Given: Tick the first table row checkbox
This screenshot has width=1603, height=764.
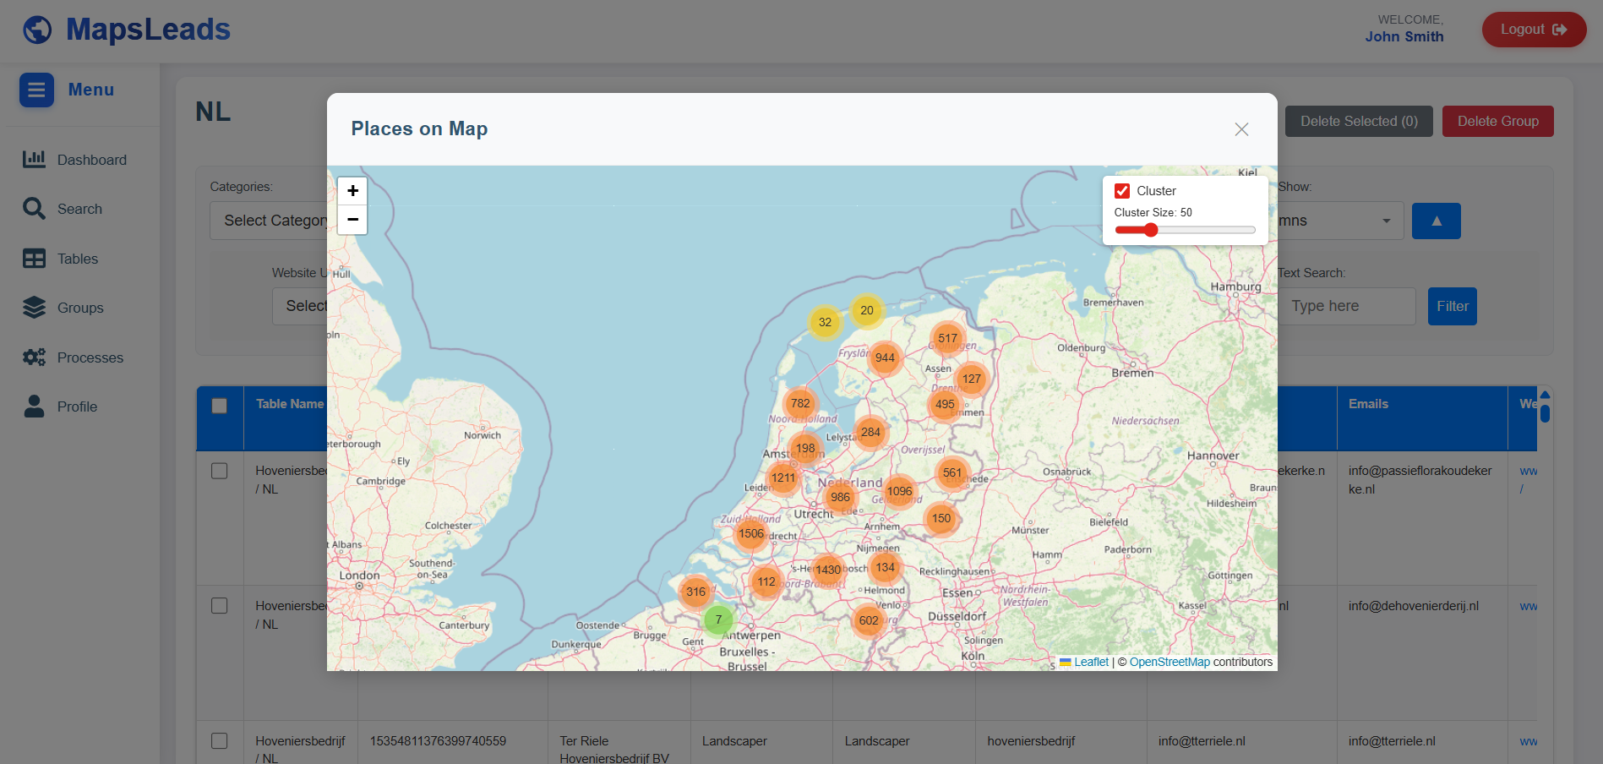Looking at the screenshot, I should (220, 471).
